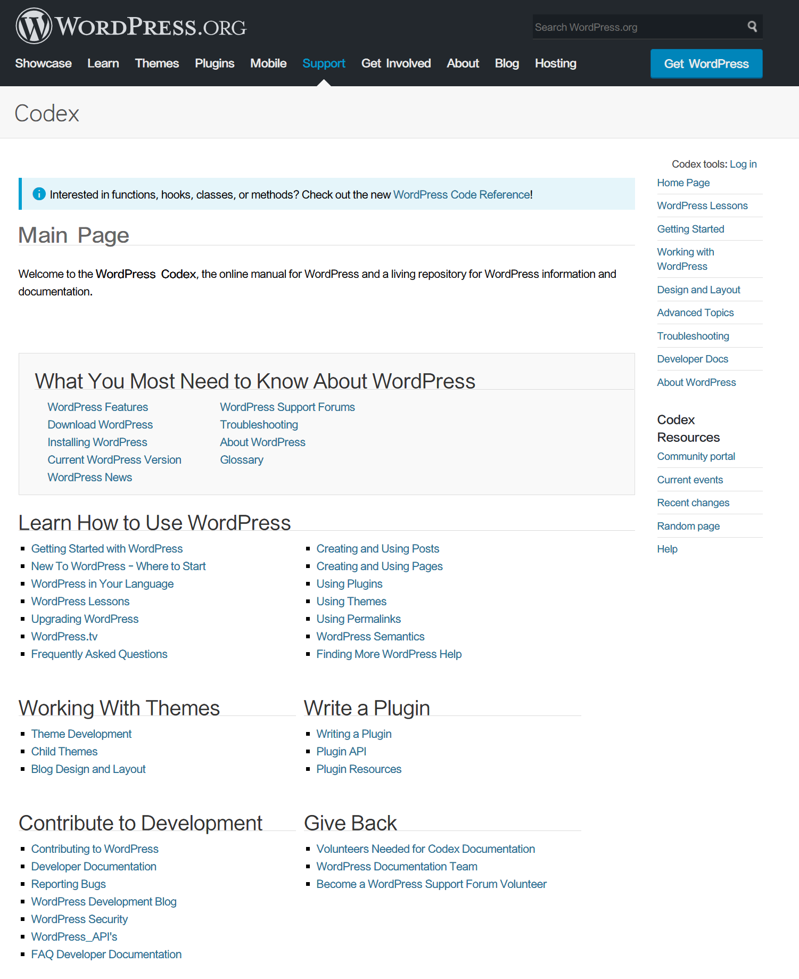The height and width of the screenshot is (979, 799).
Task: Open Developer Docs sidebar link
Action: point(693,359)
